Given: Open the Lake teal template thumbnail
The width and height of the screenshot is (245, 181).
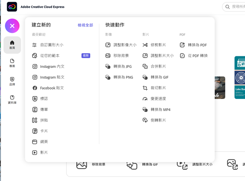Looking at the screenshot, I should (240, 78).
